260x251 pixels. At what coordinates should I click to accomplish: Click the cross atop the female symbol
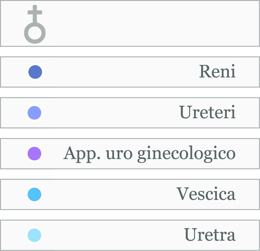click(x=35, y=12)
